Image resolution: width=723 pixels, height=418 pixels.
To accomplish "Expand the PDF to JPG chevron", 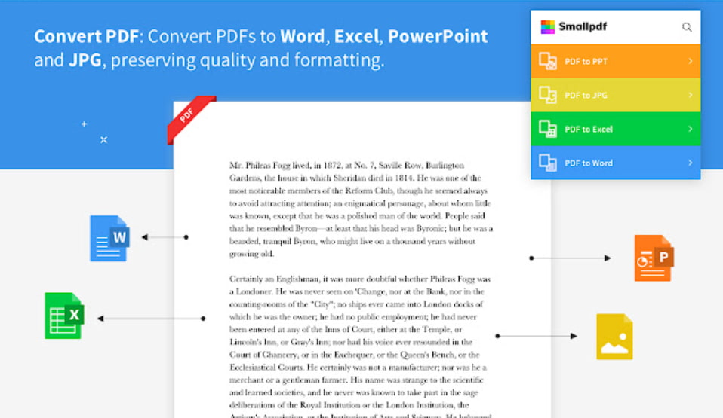I will (691, 96).
